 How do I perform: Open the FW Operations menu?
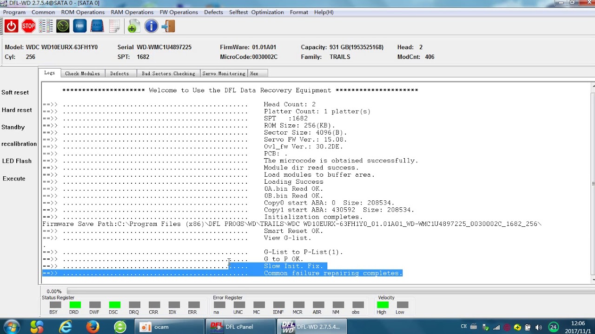[x=178, y=12]
